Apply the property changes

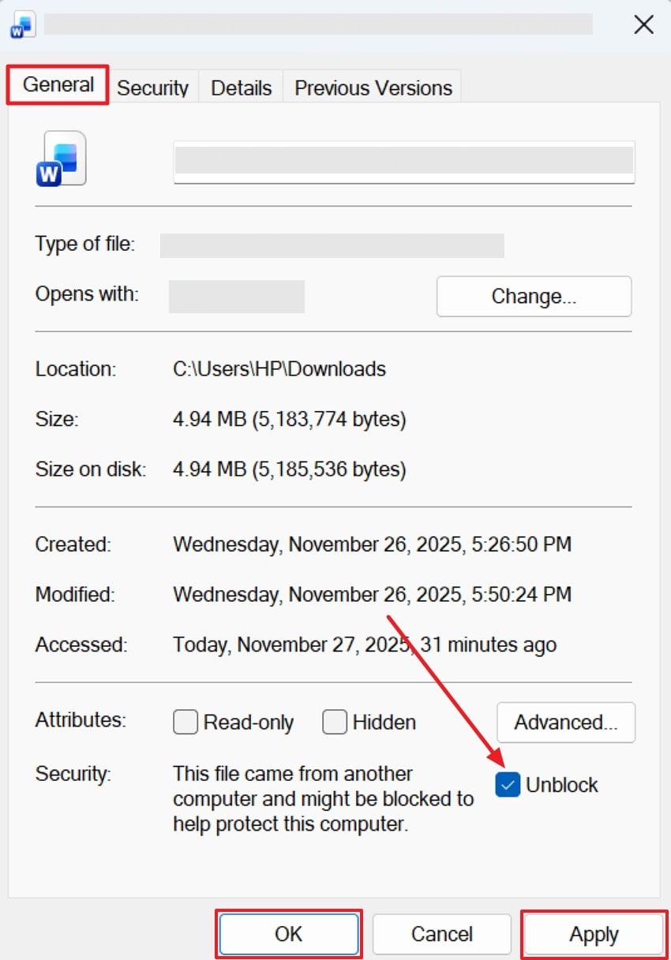click(x=593, y=934)
